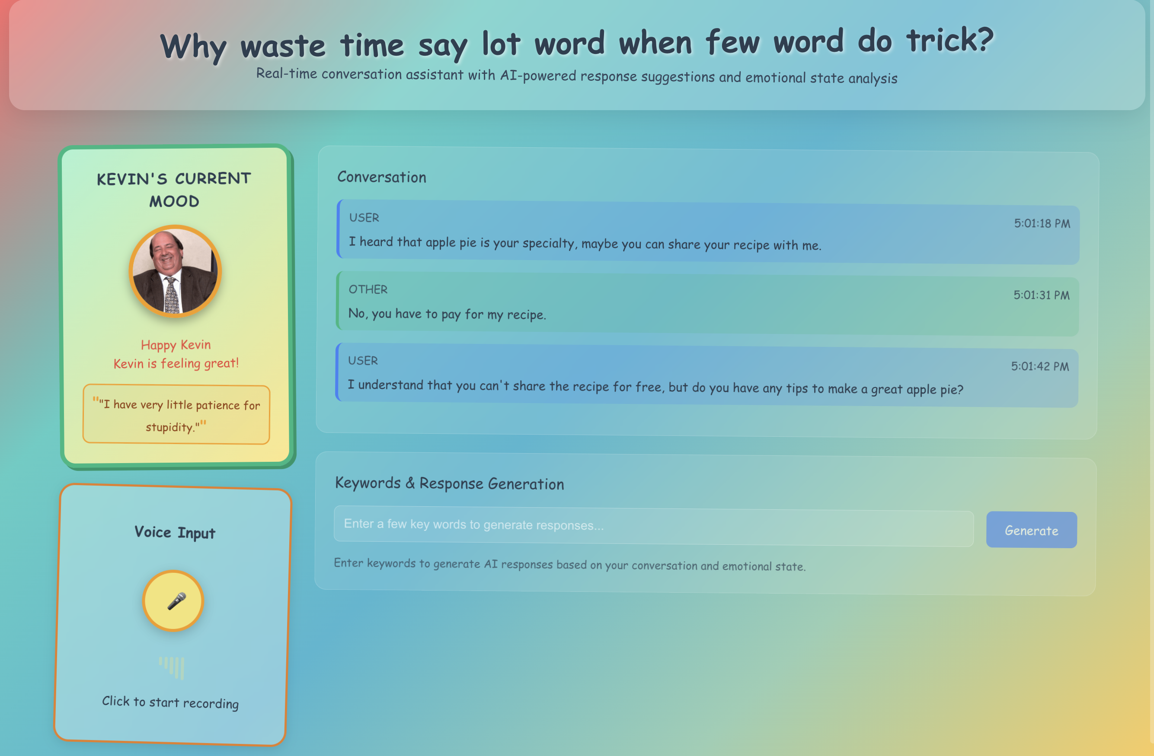Click "Kevin is feeling great!" status text

click(176, 363)
